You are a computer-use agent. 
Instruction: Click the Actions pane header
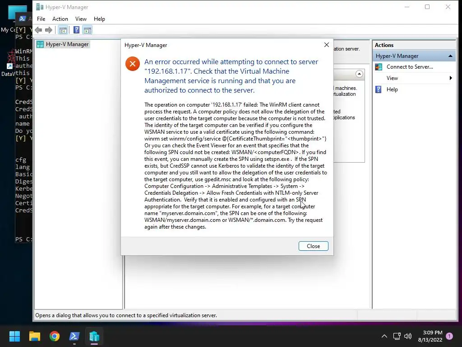pyautogui.click(x=414, y=45)
